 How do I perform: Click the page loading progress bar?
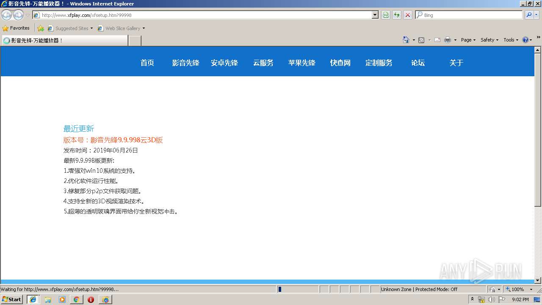(x=298, y=289)
